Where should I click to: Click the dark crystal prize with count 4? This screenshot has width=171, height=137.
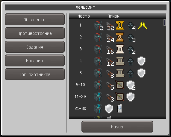click(131, 26)
